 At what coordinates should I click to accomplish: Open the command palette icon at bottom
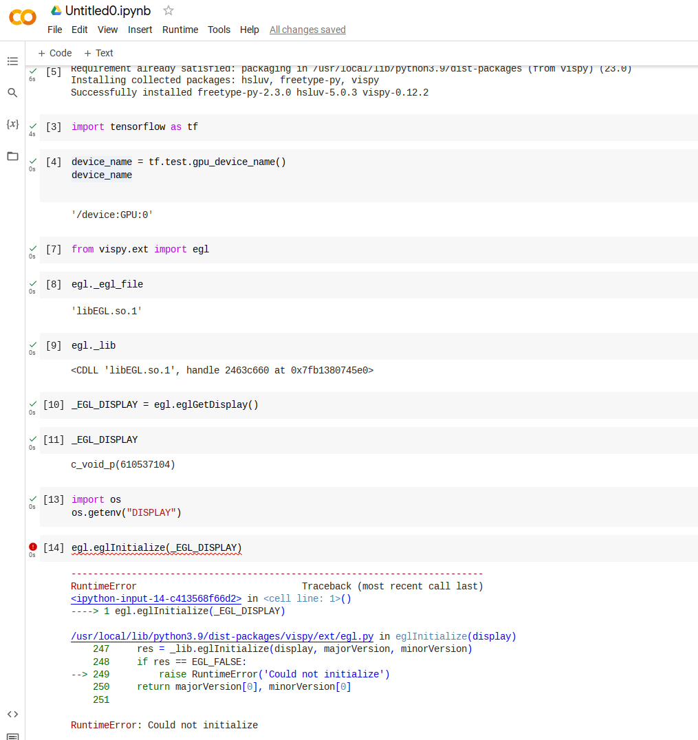[x=13, y=737]
